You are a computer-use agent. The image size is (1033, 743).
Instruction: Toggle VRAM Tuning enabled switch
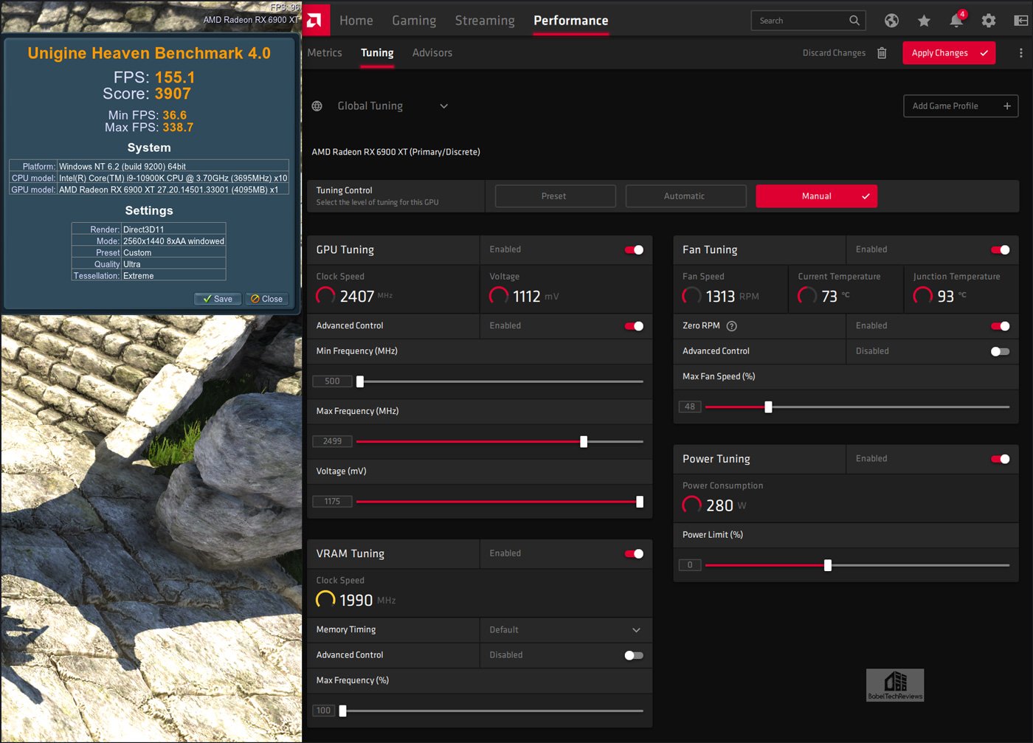pyautogui.click(x=634, y=554)
